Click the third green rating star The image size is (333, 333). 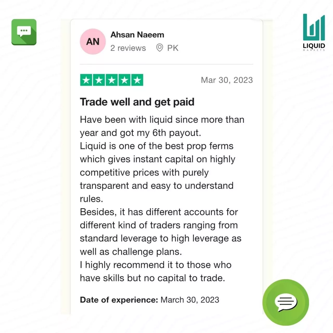coord(112,80)
